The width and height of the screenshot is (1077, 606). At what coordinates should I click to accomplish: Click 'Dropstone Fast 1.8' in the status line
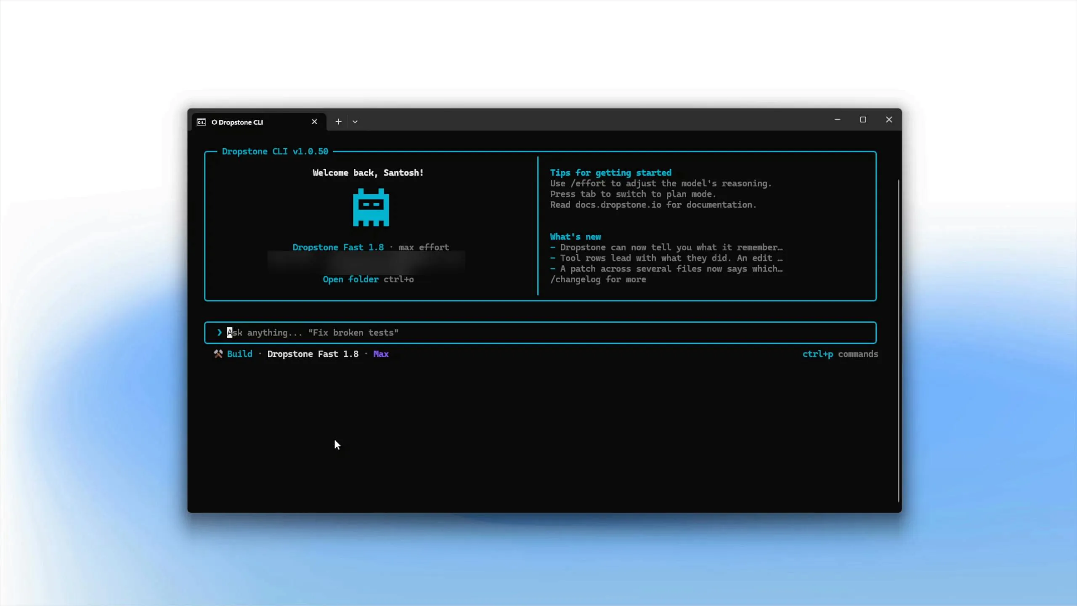(313, 354)
